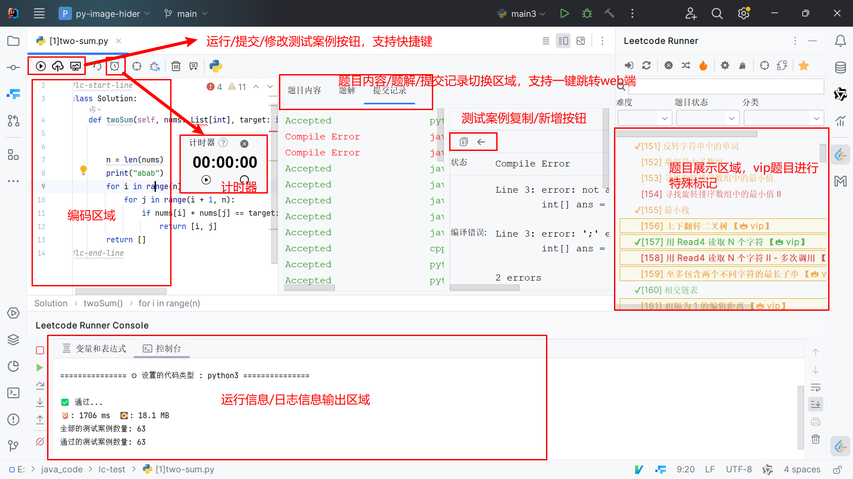This screenshot has width=853, height=479.
Task: Start the timer with its play button
Action: click(206, 180)
